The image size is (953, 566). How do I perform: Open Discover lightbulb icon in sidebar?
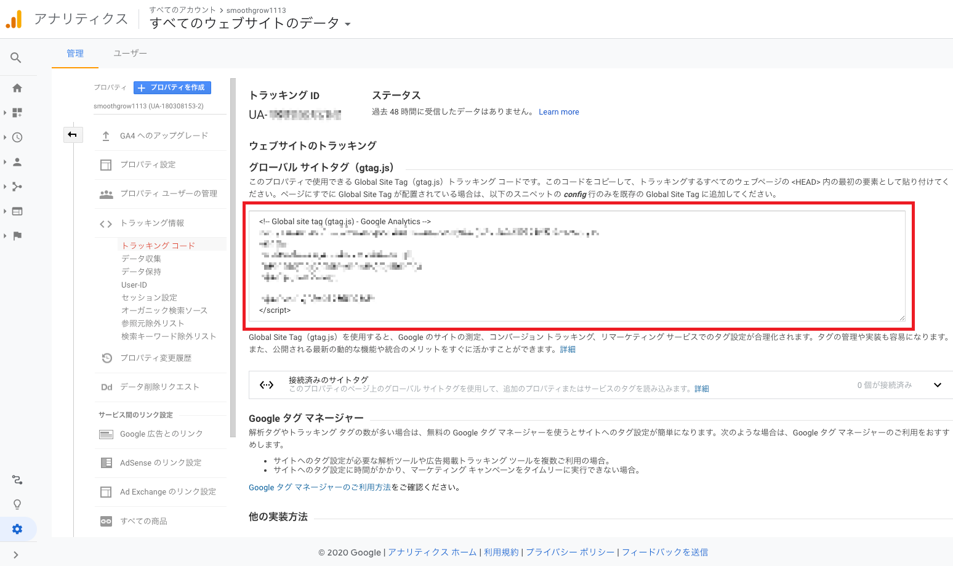coord(17,504)
